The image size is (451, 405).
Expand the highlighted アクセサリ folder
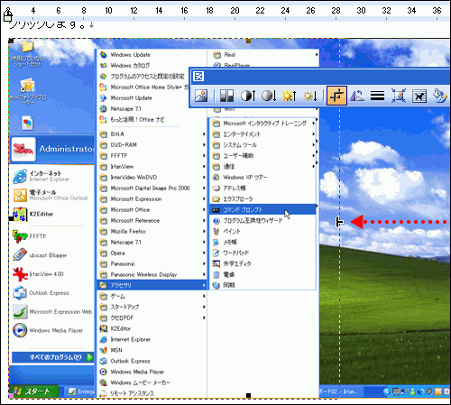click(x=152, y=285)
